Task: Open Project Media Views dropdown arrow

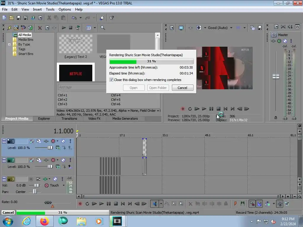Action: [x=95, y=28]
